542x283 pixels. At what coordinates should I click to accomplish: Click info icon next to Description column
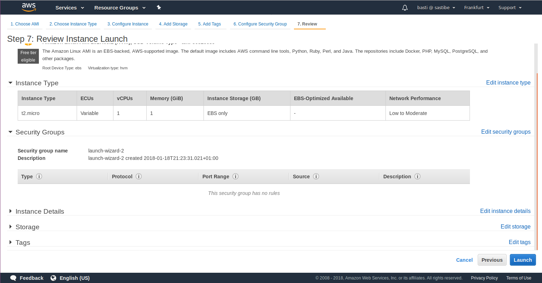pos(418,176)
